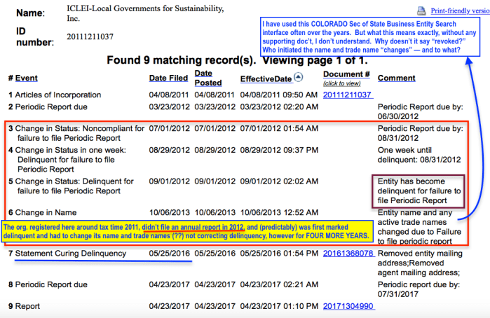Viewport: 490px width, 318px height.
Task: Open the Print-friendly version link
Action: 458,12
